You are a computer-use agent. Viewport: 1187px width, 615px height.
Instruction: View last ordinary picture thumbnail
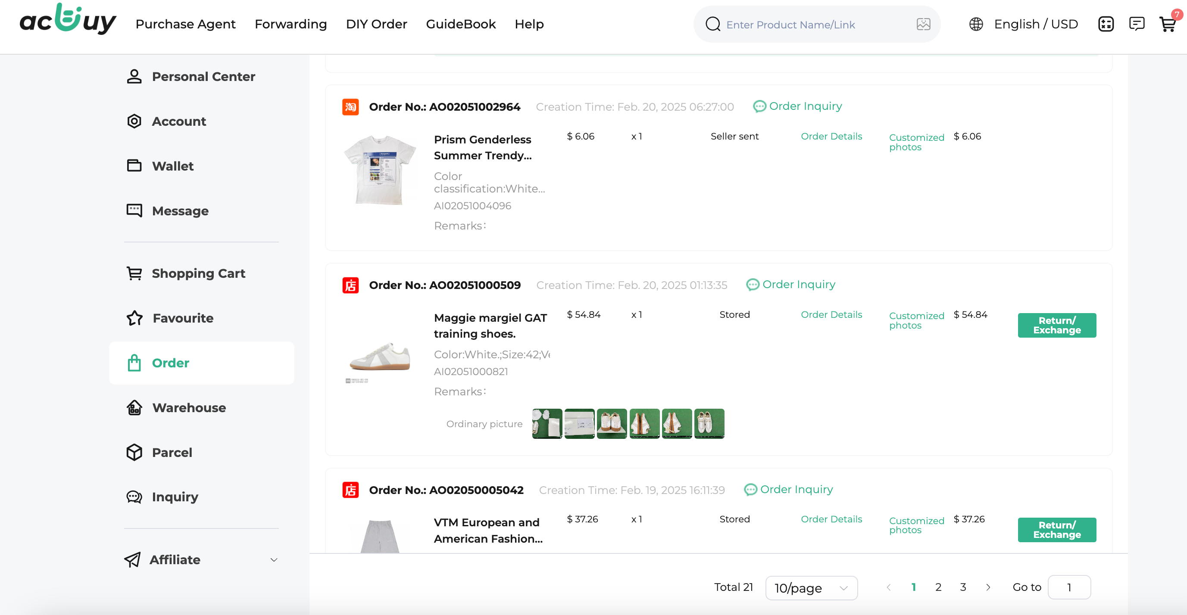click(x=709, y=423)
